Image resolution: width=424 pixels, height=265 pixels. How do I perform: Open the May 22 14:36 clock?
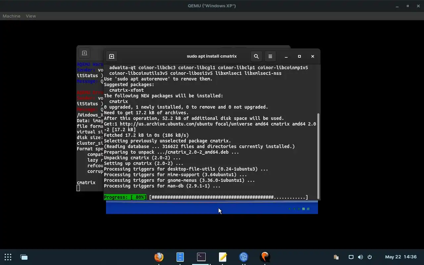click(x=401, y=257)
